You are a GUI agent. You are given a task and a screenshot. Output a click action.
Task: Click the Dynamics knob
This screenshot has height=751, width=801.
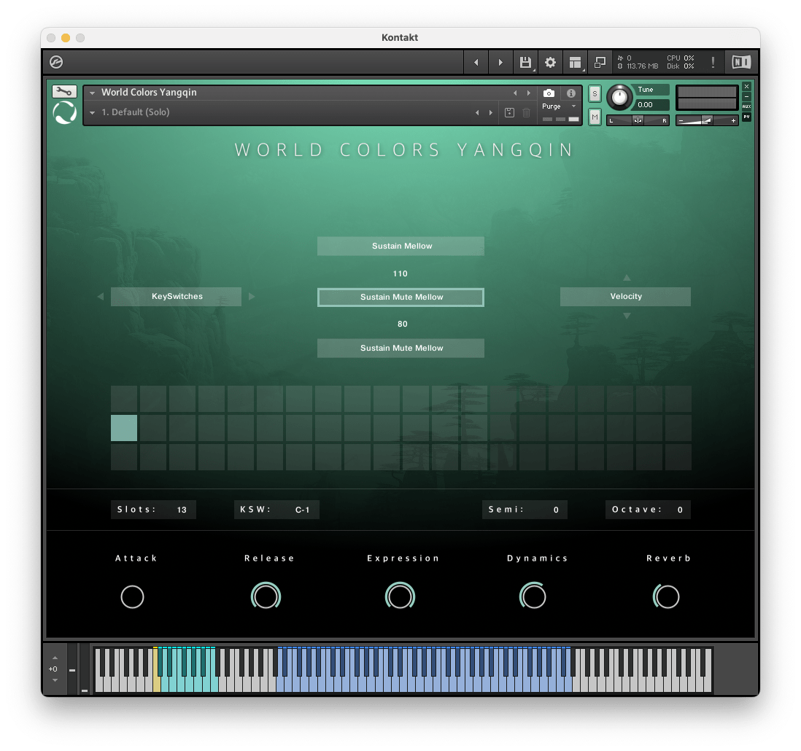[533, 596]
